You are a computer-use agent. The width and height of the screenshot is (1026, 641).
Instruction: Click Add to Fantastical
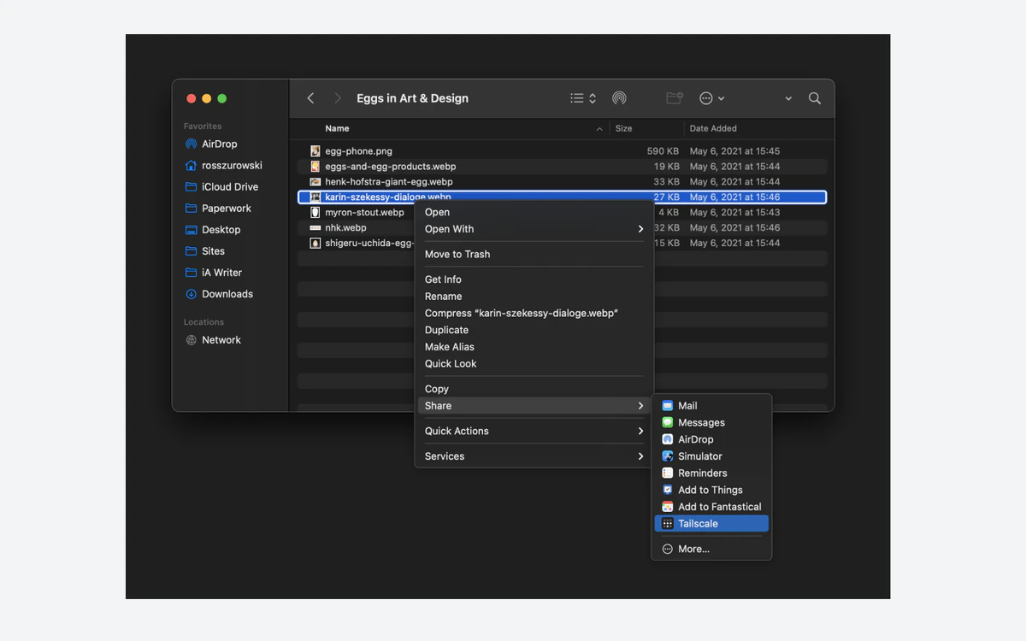[711, 507]
